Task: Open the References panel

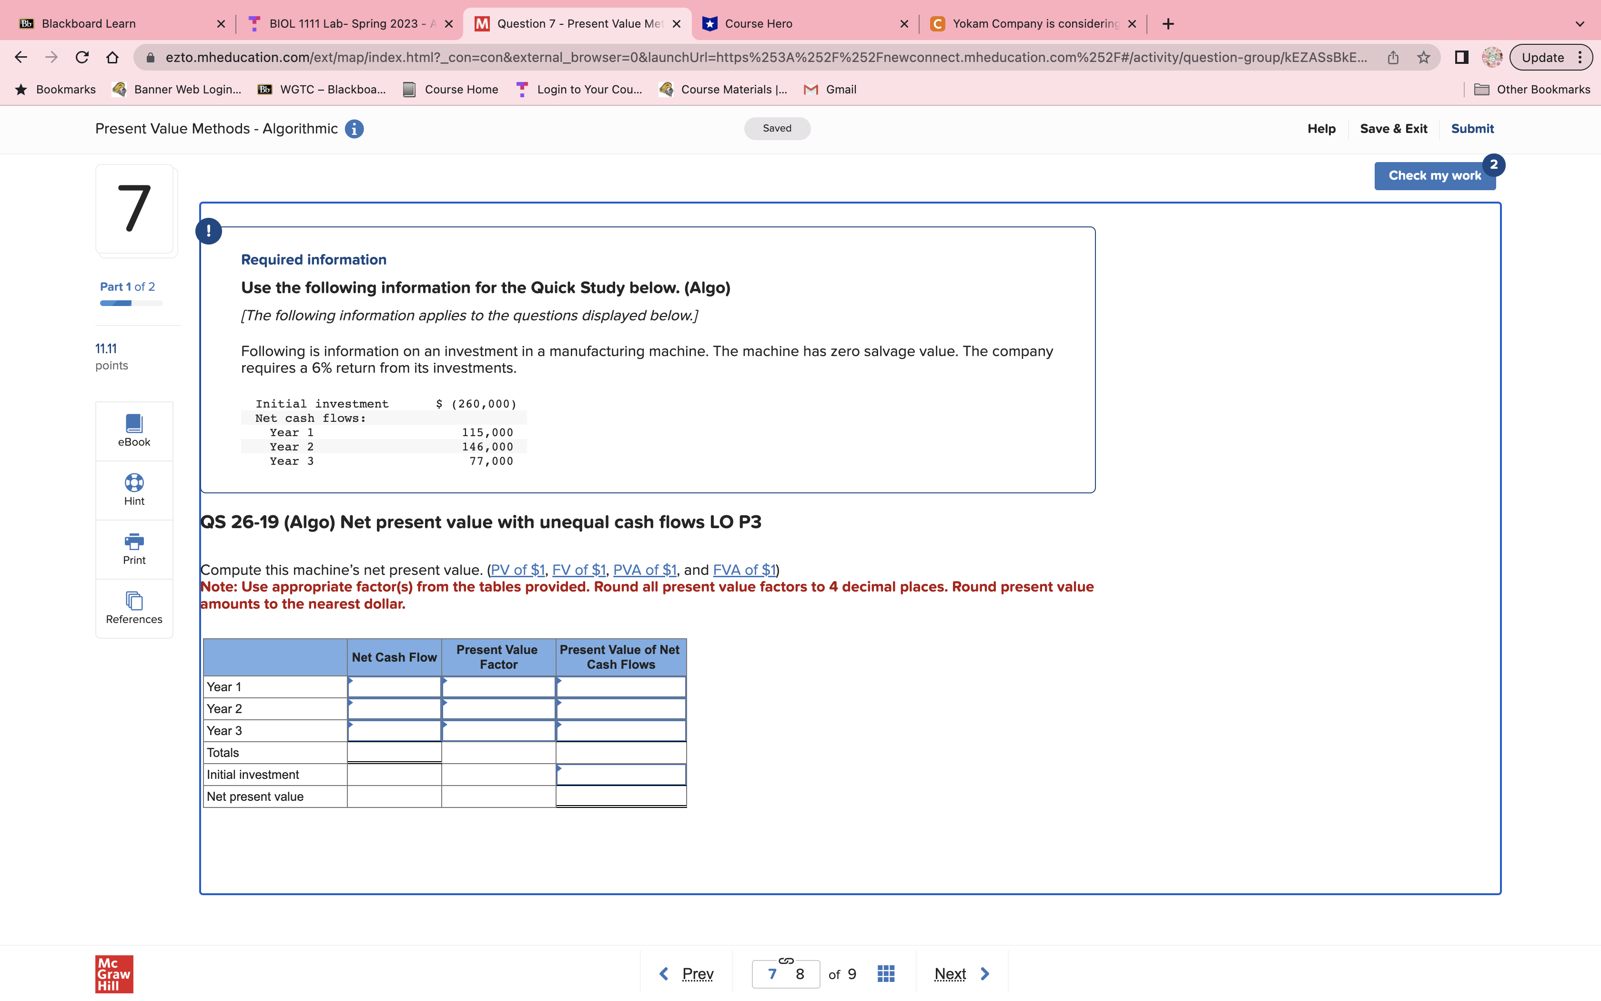Action: (x=133, y=608)
